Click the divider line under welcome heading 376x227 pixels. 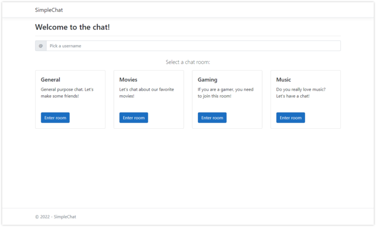[x=188, y=36]
